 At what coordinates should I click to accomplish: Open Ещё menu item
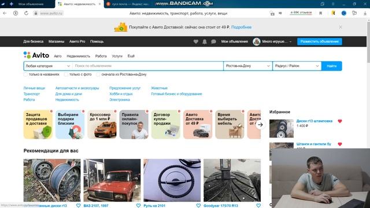pyautogui.click(x=131, y=56)
